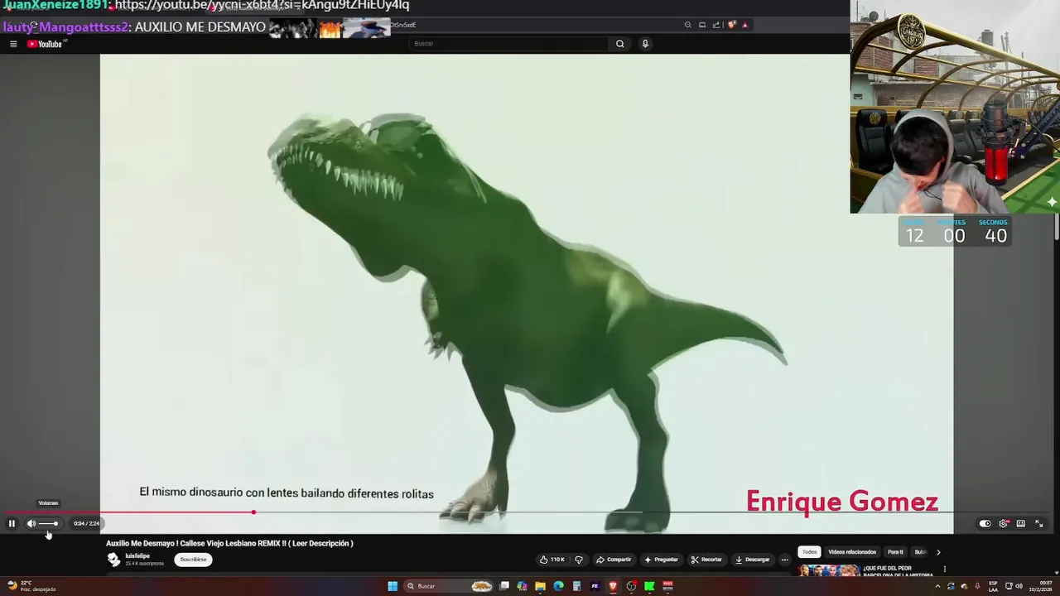Open Task View on the taskbar
The width and height of the screenshot is (1060, 596).
[504, 586]
